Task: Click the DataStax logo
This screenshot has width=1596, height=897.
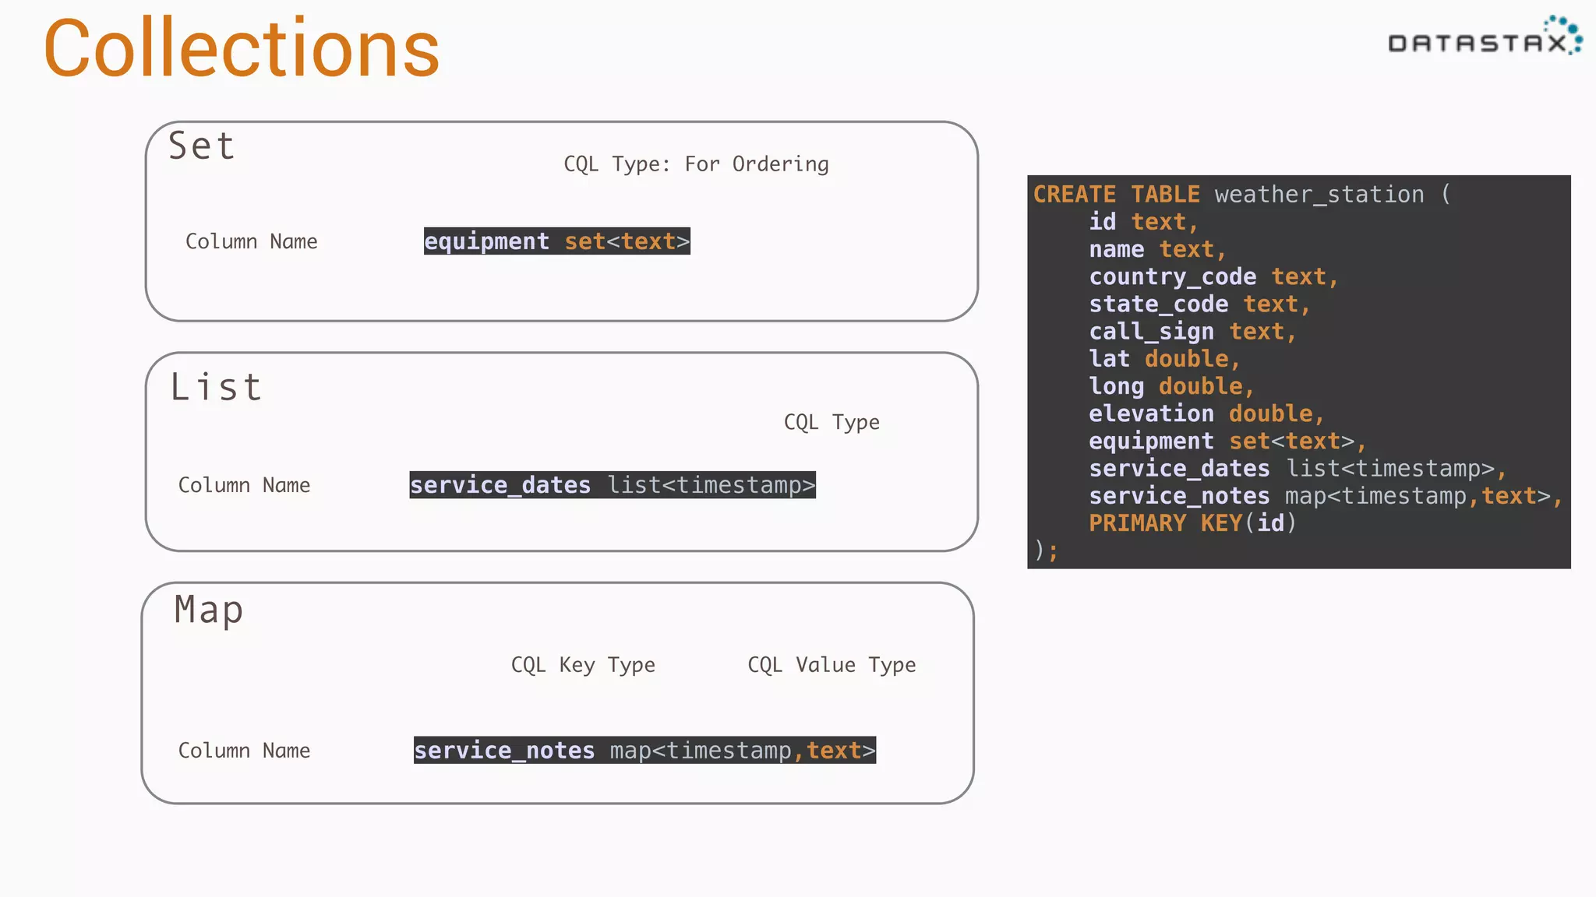Action: (1483, 37)
